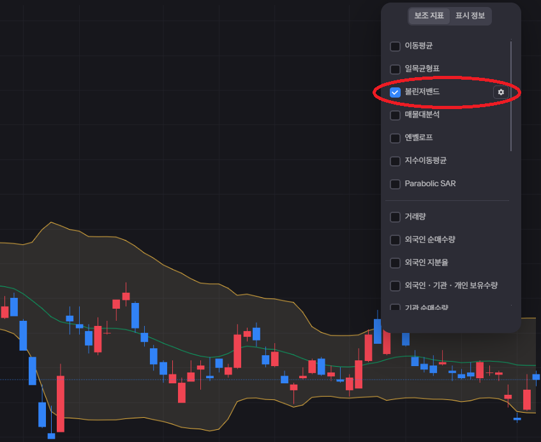This screenshot has width=541, height=442.
Task: Enable the 지수이동평균 checkbox
Action: (x=395, y=161)
